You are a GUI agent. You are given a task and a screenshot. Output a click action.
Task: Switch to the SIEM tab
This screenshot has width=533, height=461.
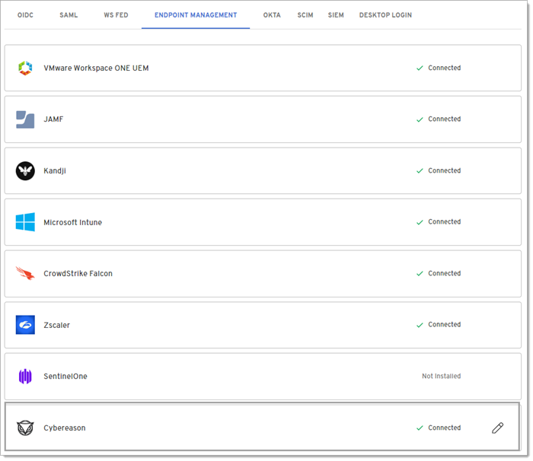[336, 15]
